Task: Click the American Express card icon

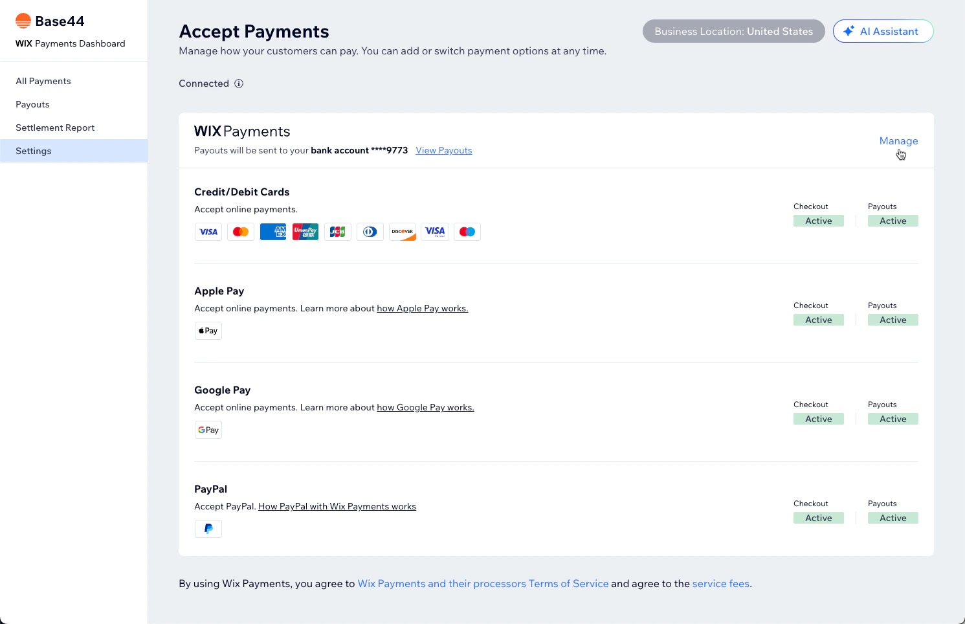Action: (x=272, y=231)
